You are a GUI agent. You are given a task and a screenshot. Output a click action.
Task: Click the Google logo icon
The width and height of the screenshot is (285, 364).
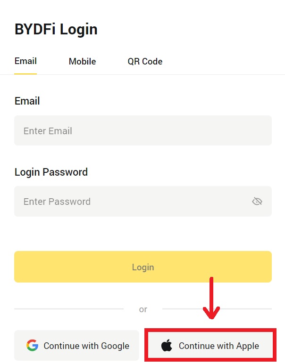tap(32, 346)
